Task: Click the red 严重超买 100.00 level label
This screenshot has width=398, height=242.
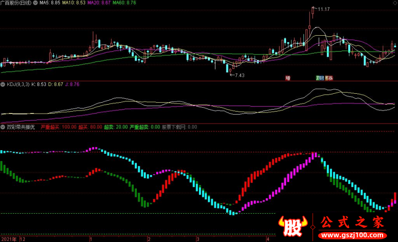Action: click(59, 127)
